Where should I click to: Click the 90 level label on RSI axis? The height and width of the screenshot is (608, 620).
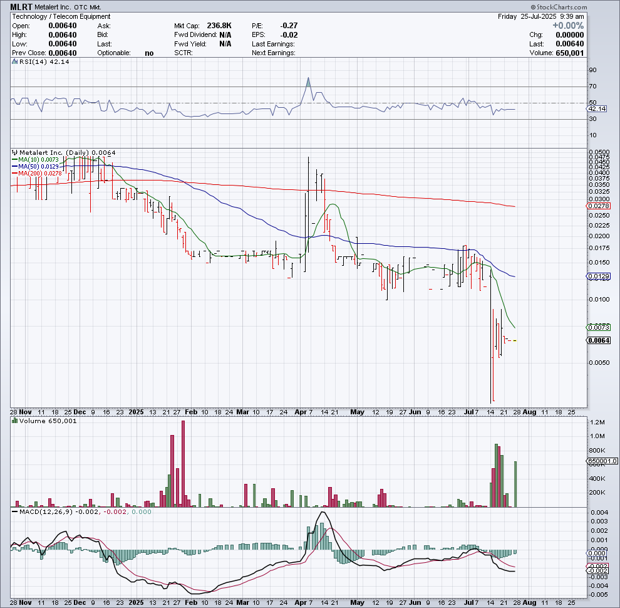[592, 70]
